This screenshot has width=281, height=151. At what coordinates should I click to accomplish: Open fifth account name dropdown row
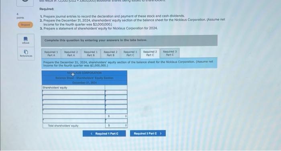click(73, 111)
